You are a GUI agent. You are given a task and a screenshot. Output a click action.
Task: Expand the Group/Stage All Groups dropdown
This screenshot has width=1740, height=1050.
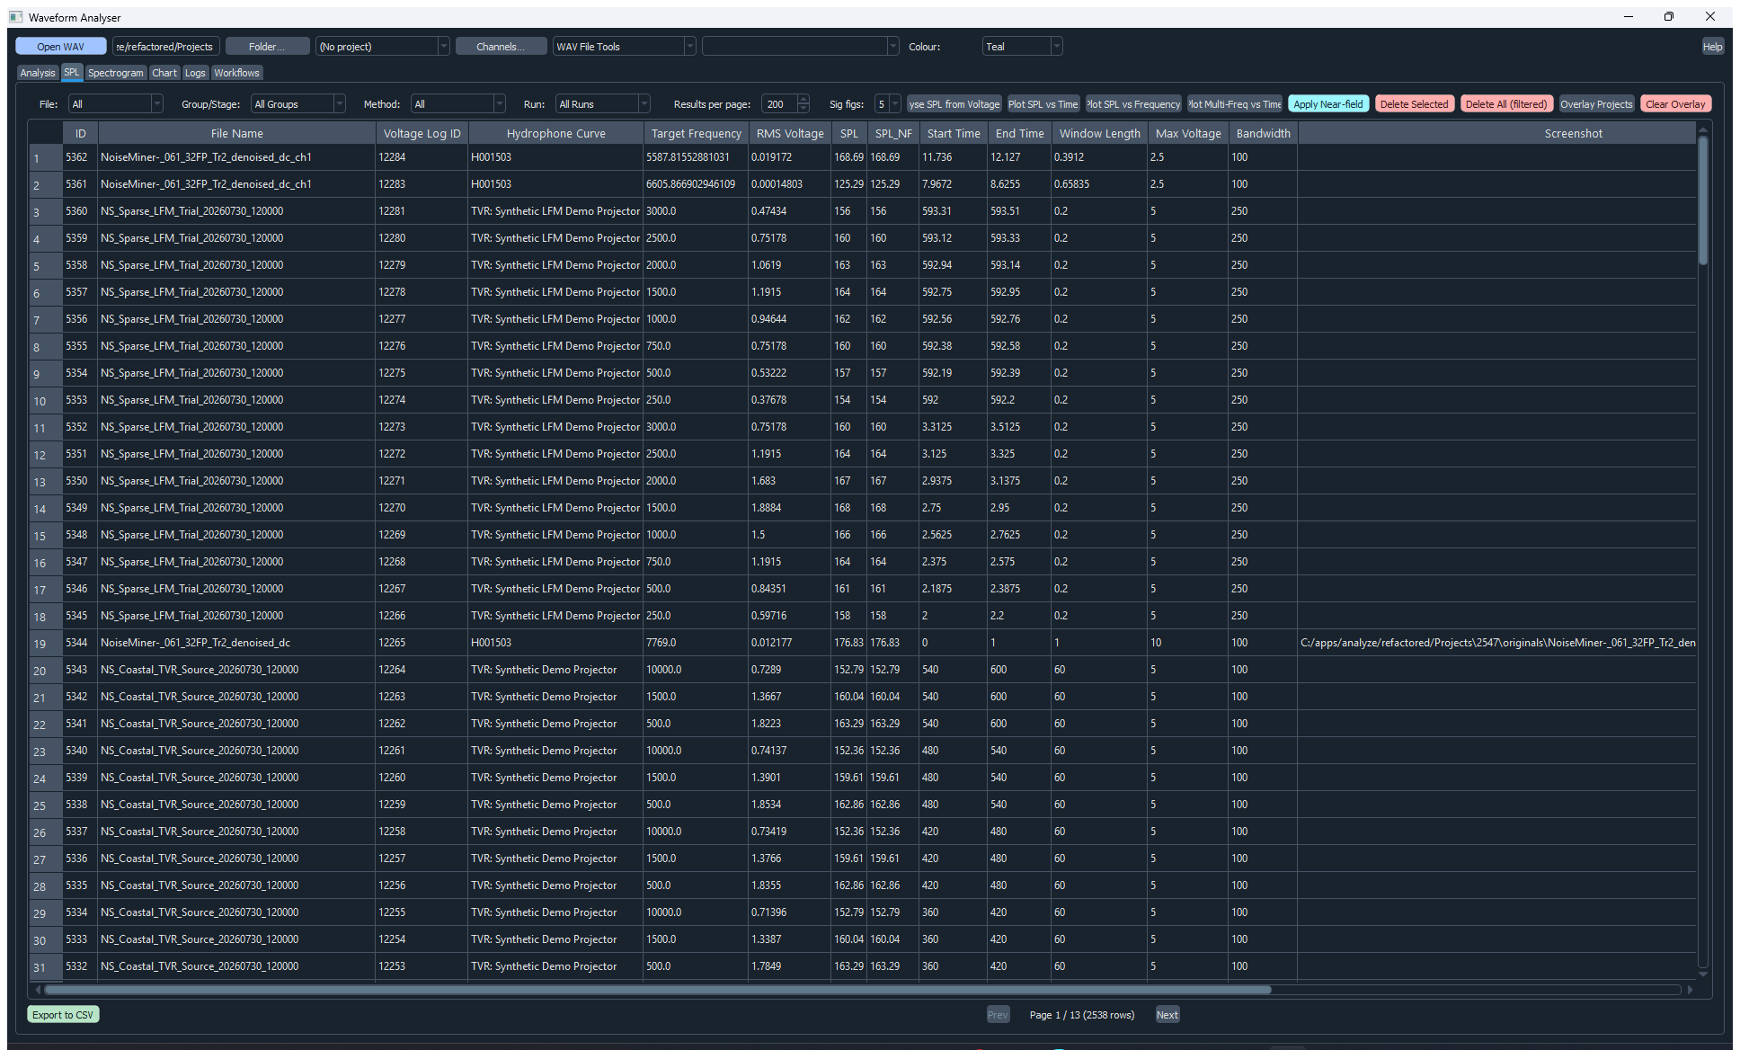tap(298, 104)
